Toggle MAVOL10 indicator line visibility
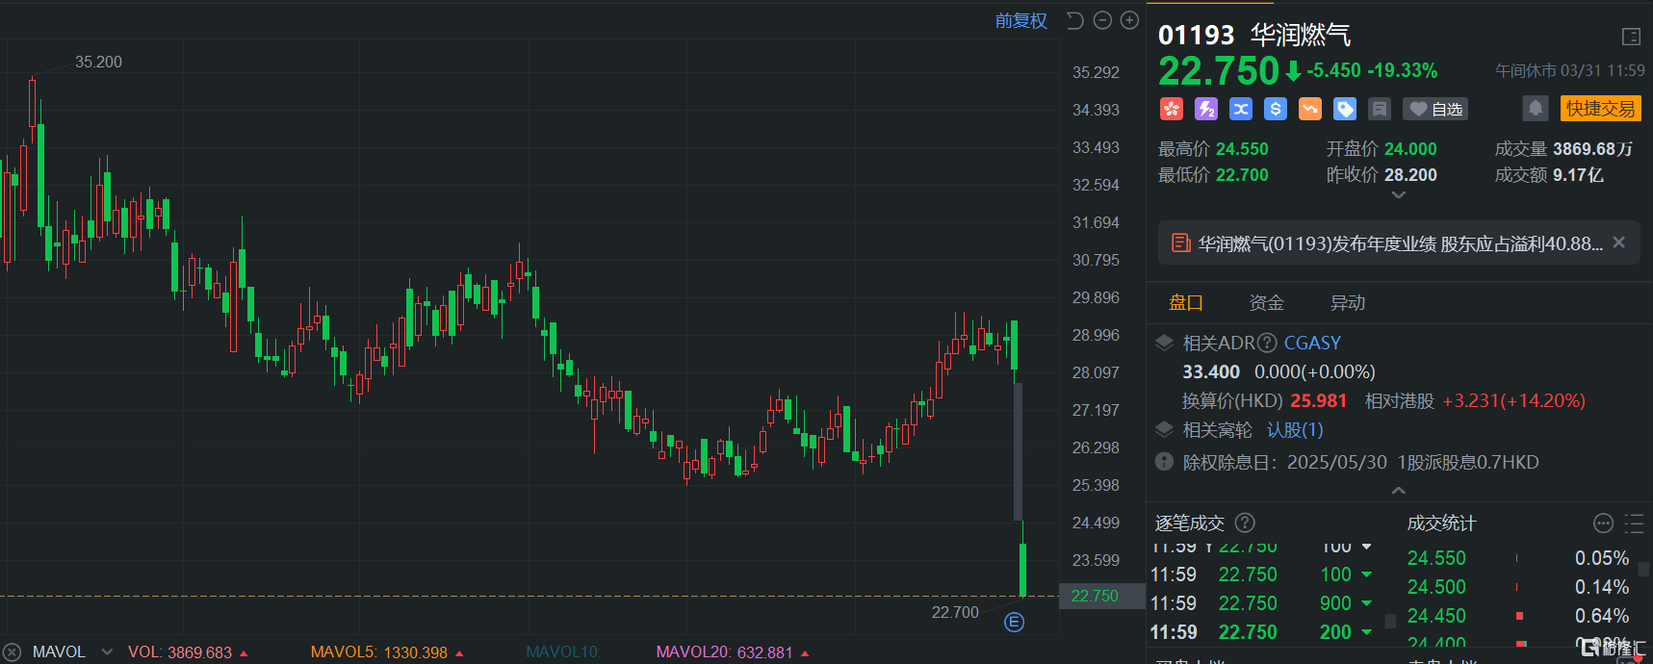The width and height of the screenshot is (1653, 664). click(x=562, y=651)
